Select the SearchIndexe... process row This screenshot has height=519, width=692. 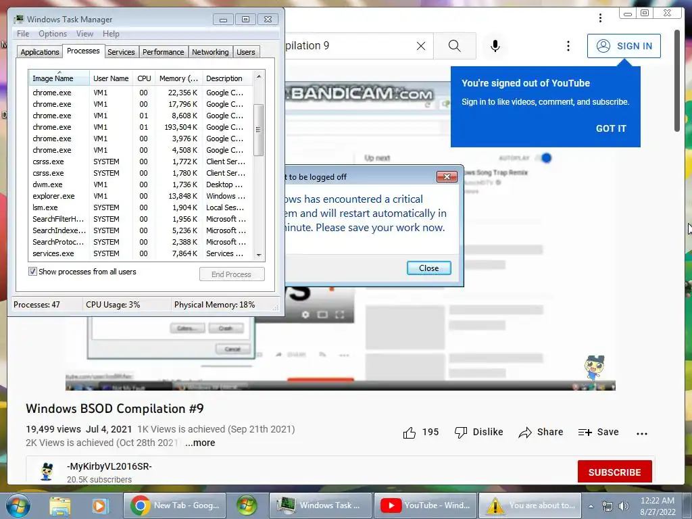[141, 230]
